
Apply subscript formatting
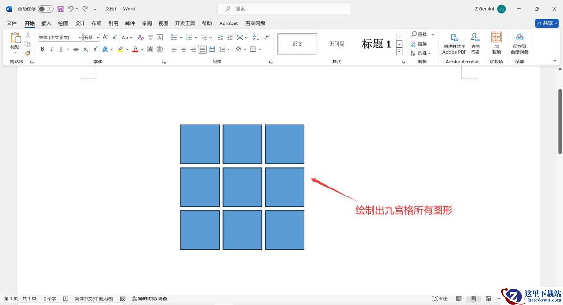[x=86, y=49]
